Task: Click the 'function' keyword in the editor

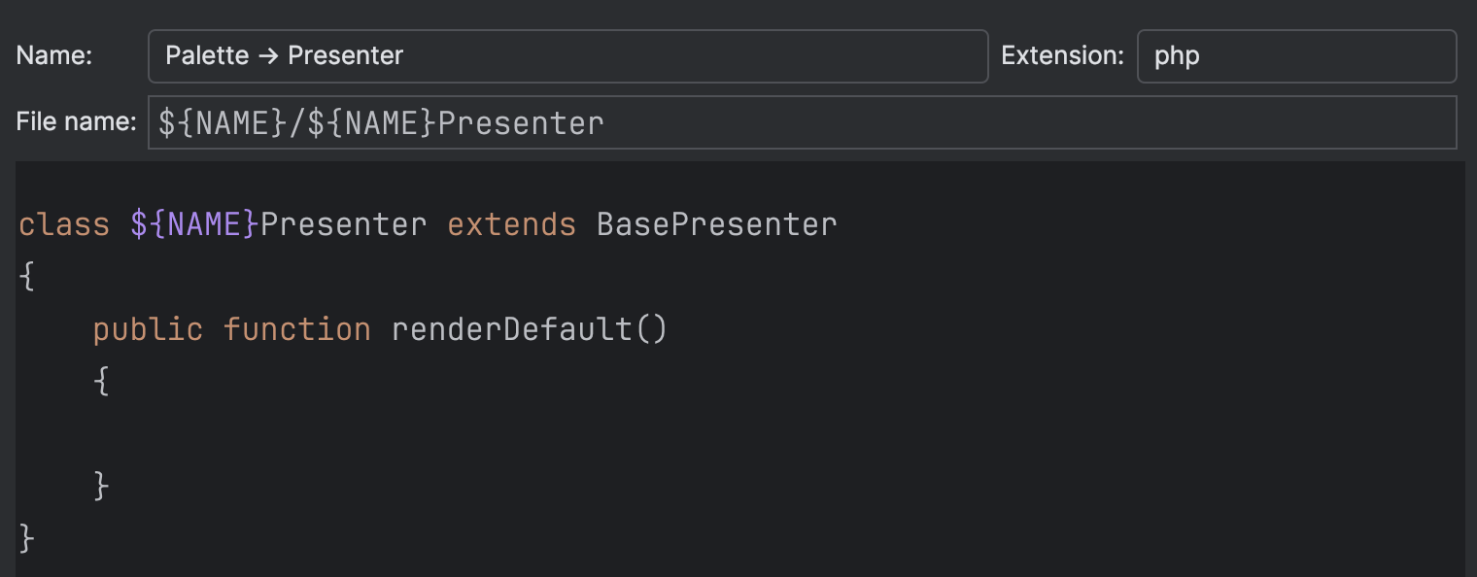Action: click(297, 328)
